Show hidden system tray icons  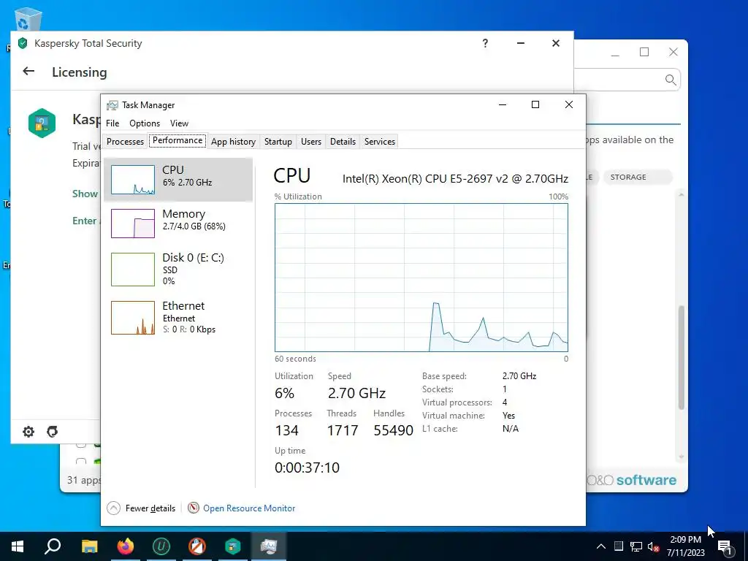[601, 546]
